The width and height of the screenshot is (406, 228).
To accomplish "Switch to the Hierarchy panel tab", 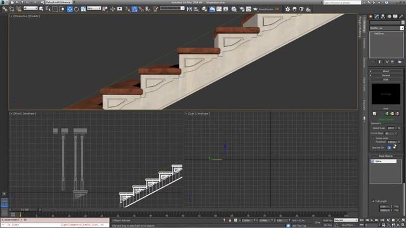I will tap(383, 16).
